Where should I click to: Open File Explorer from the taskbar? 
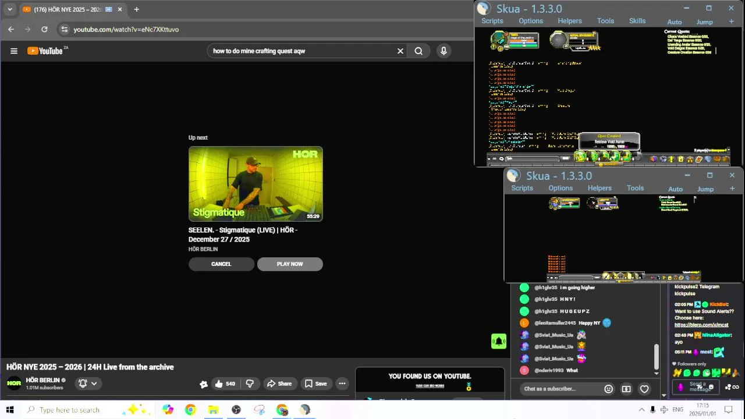tap(213, 410)
